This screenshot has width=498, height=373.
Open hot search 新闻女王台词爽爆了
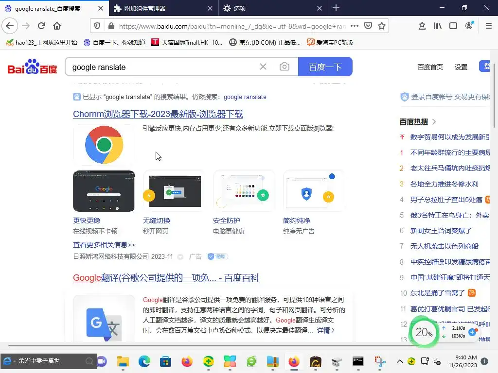(441, 231)
